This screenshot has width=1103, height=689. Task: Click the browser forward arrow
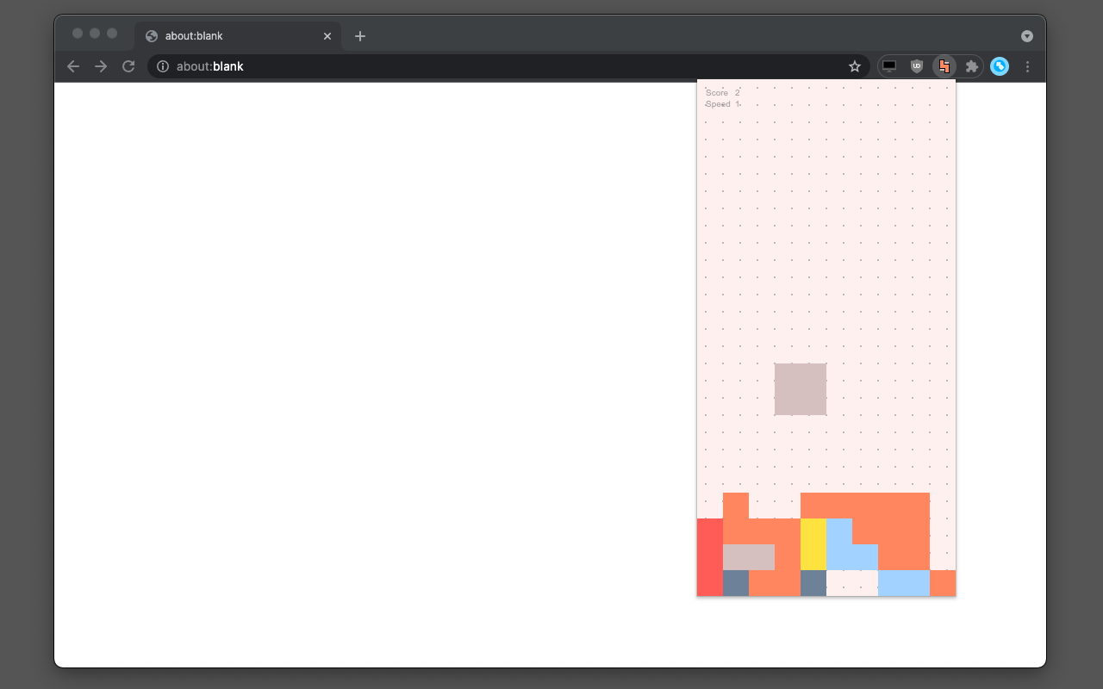point(101,66)
